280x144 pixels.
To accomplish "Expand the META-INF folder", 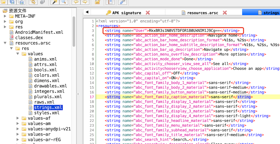I will pyautogui.click(x=5, y=16).
